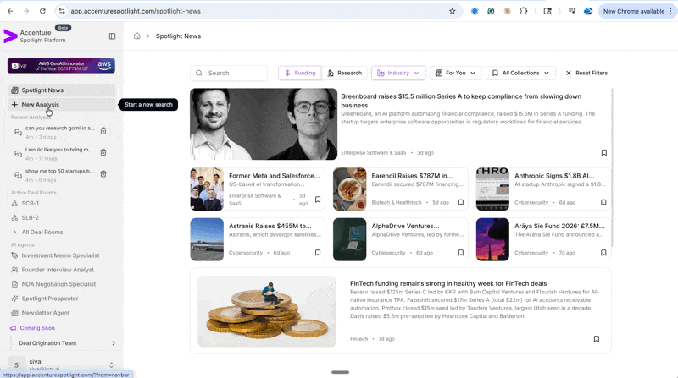Bookmark the Former Meta and Salesforce article

click(318, 200)
